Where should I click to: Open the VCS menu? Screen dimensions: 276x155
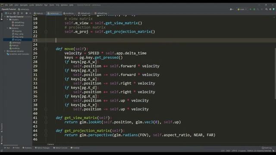(x=57, y=5)
